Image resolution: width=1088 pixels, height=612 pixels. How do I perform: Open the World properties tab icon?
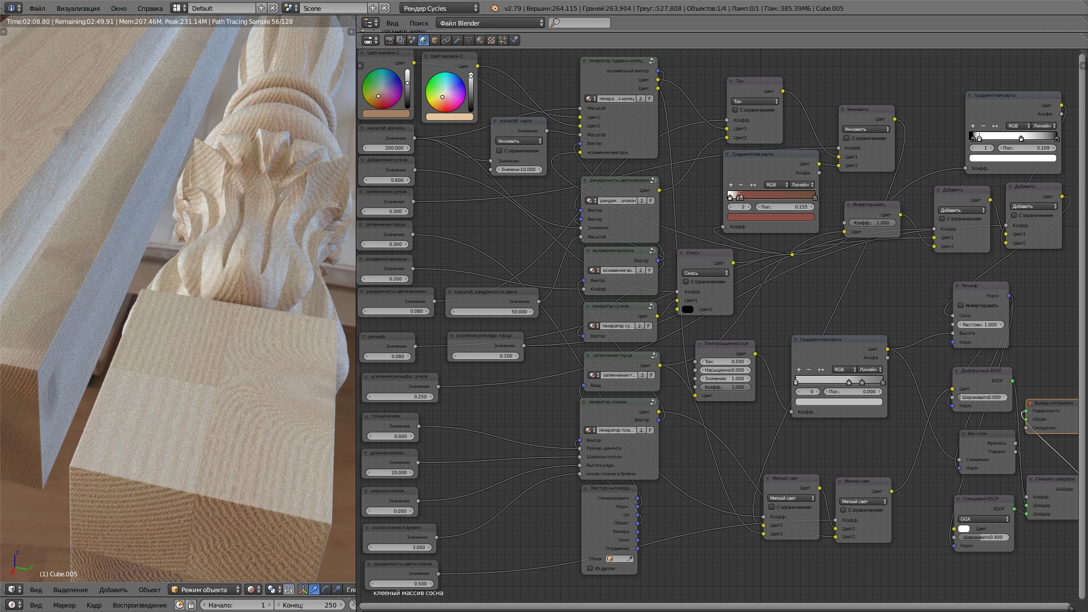point(423,40)
